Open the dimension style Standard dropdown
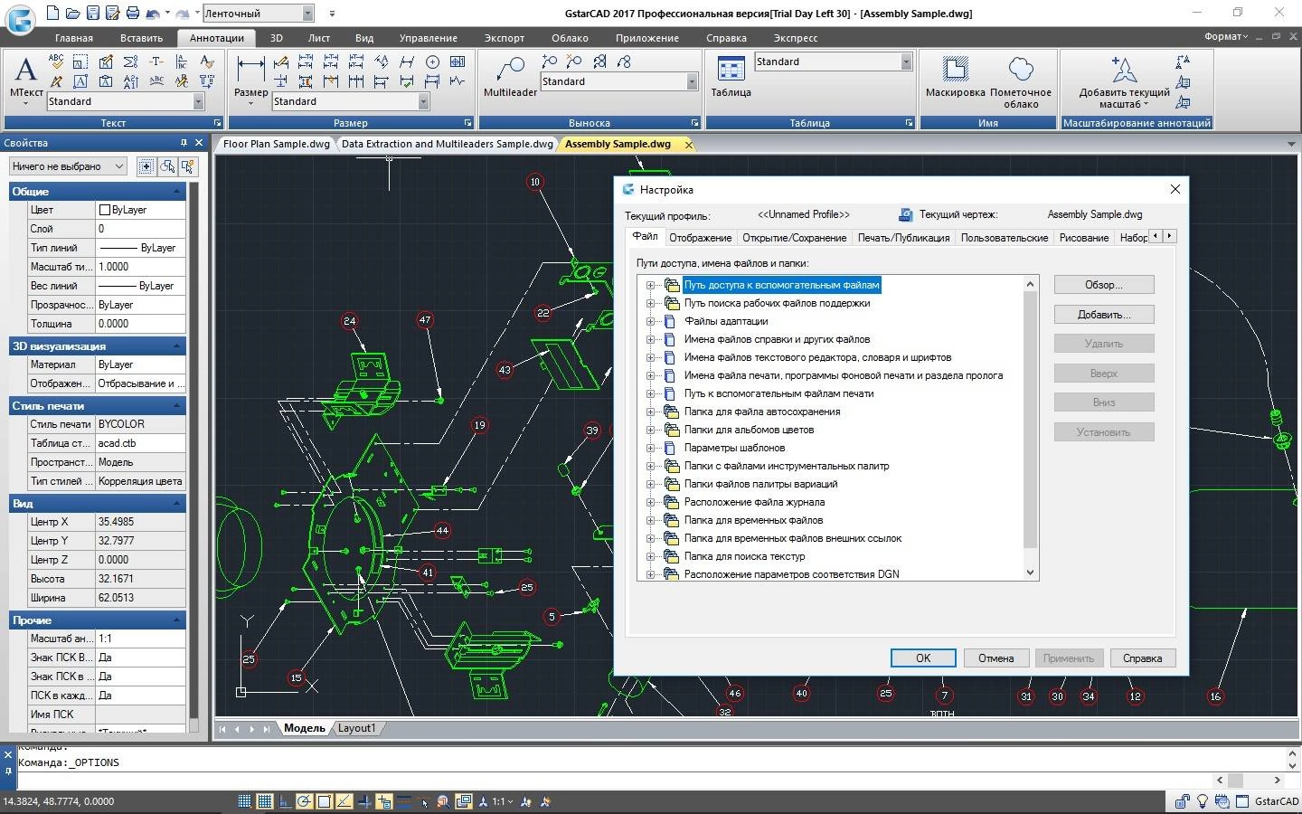 point(423,101)
